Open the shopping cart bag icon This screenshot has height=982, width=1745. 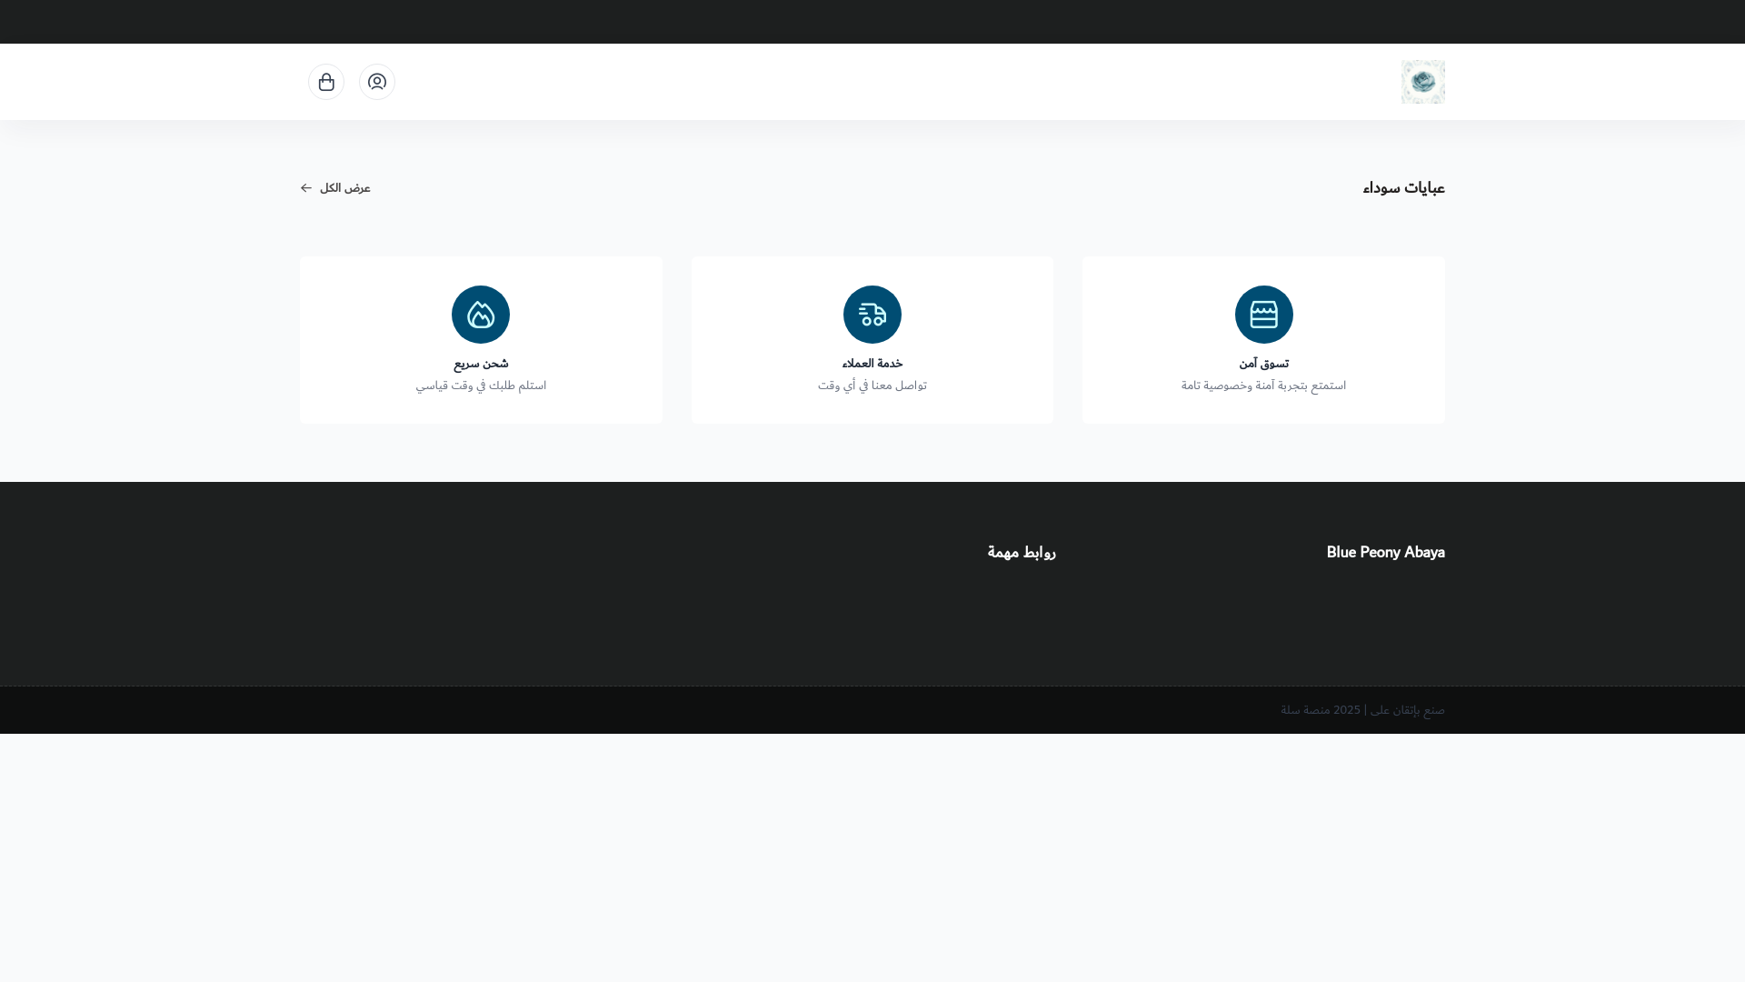[x=326, y=82]
